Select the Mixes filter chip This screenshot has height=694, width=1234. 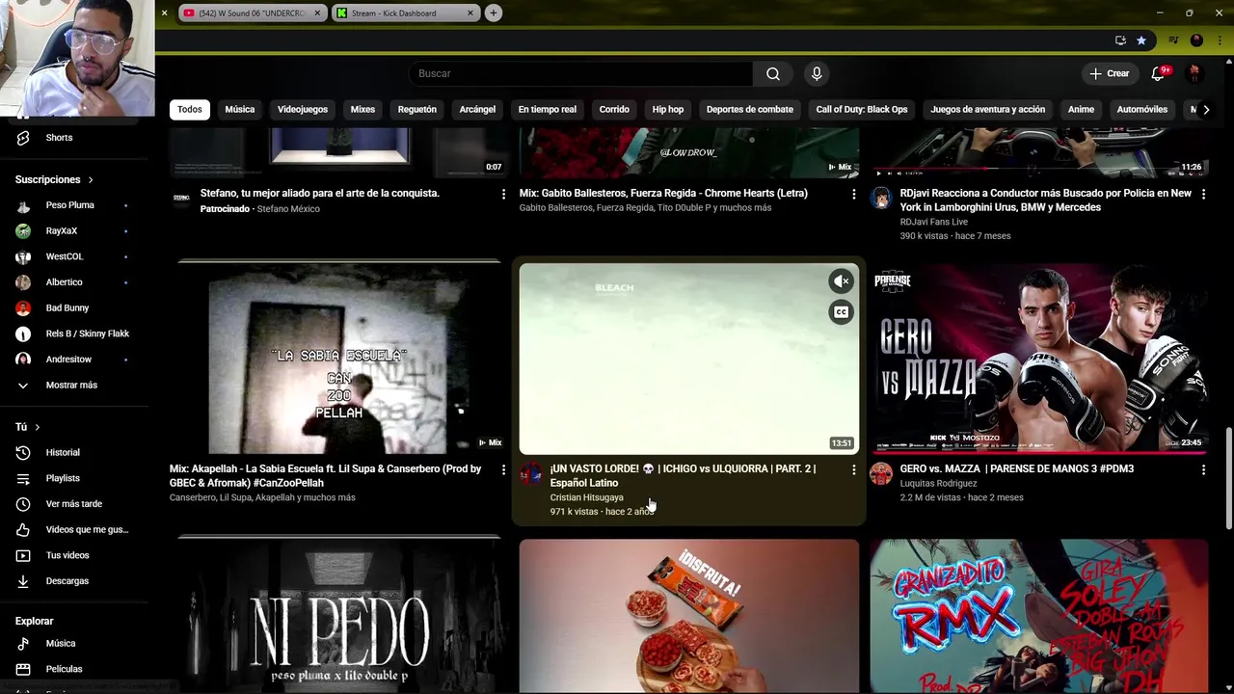362,109
